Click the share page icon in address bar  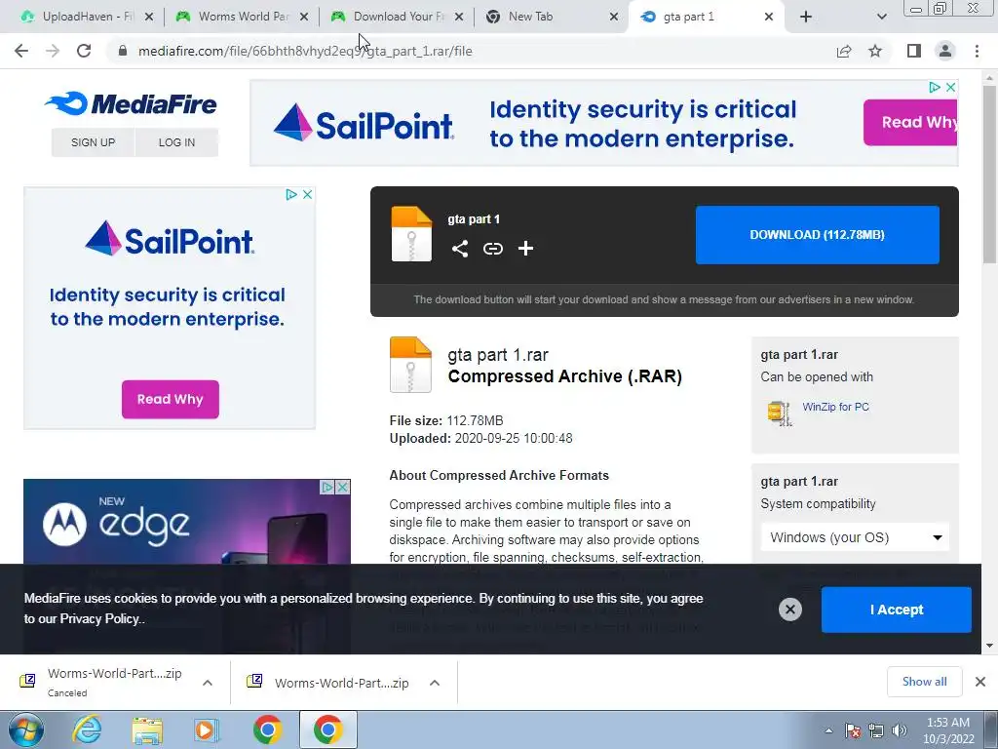pyautogui.click(x=844, y=51)
